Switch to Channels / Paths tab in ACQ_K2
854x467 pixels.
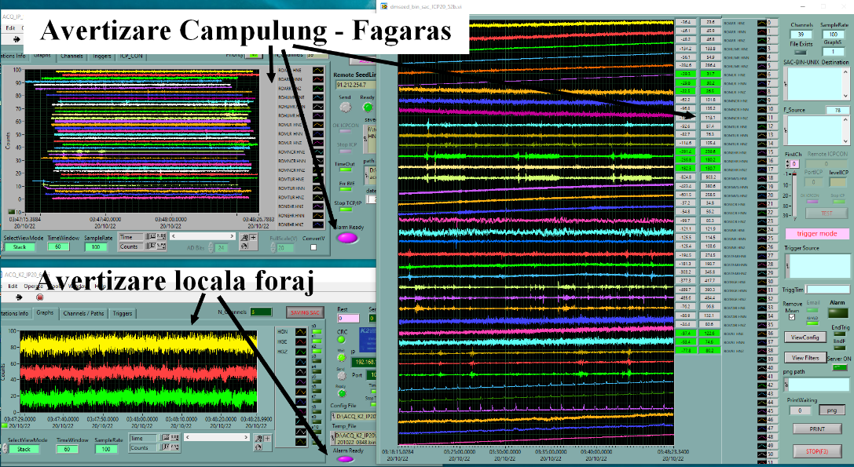[83, 313]
